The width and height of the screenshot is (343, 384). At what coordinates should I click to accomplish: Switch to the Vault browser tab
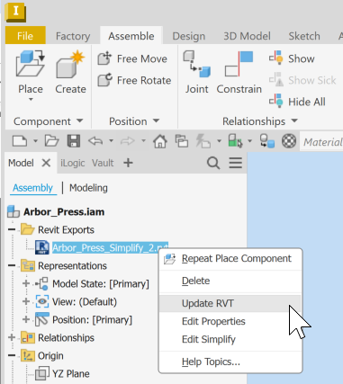[x=103, y=163]
